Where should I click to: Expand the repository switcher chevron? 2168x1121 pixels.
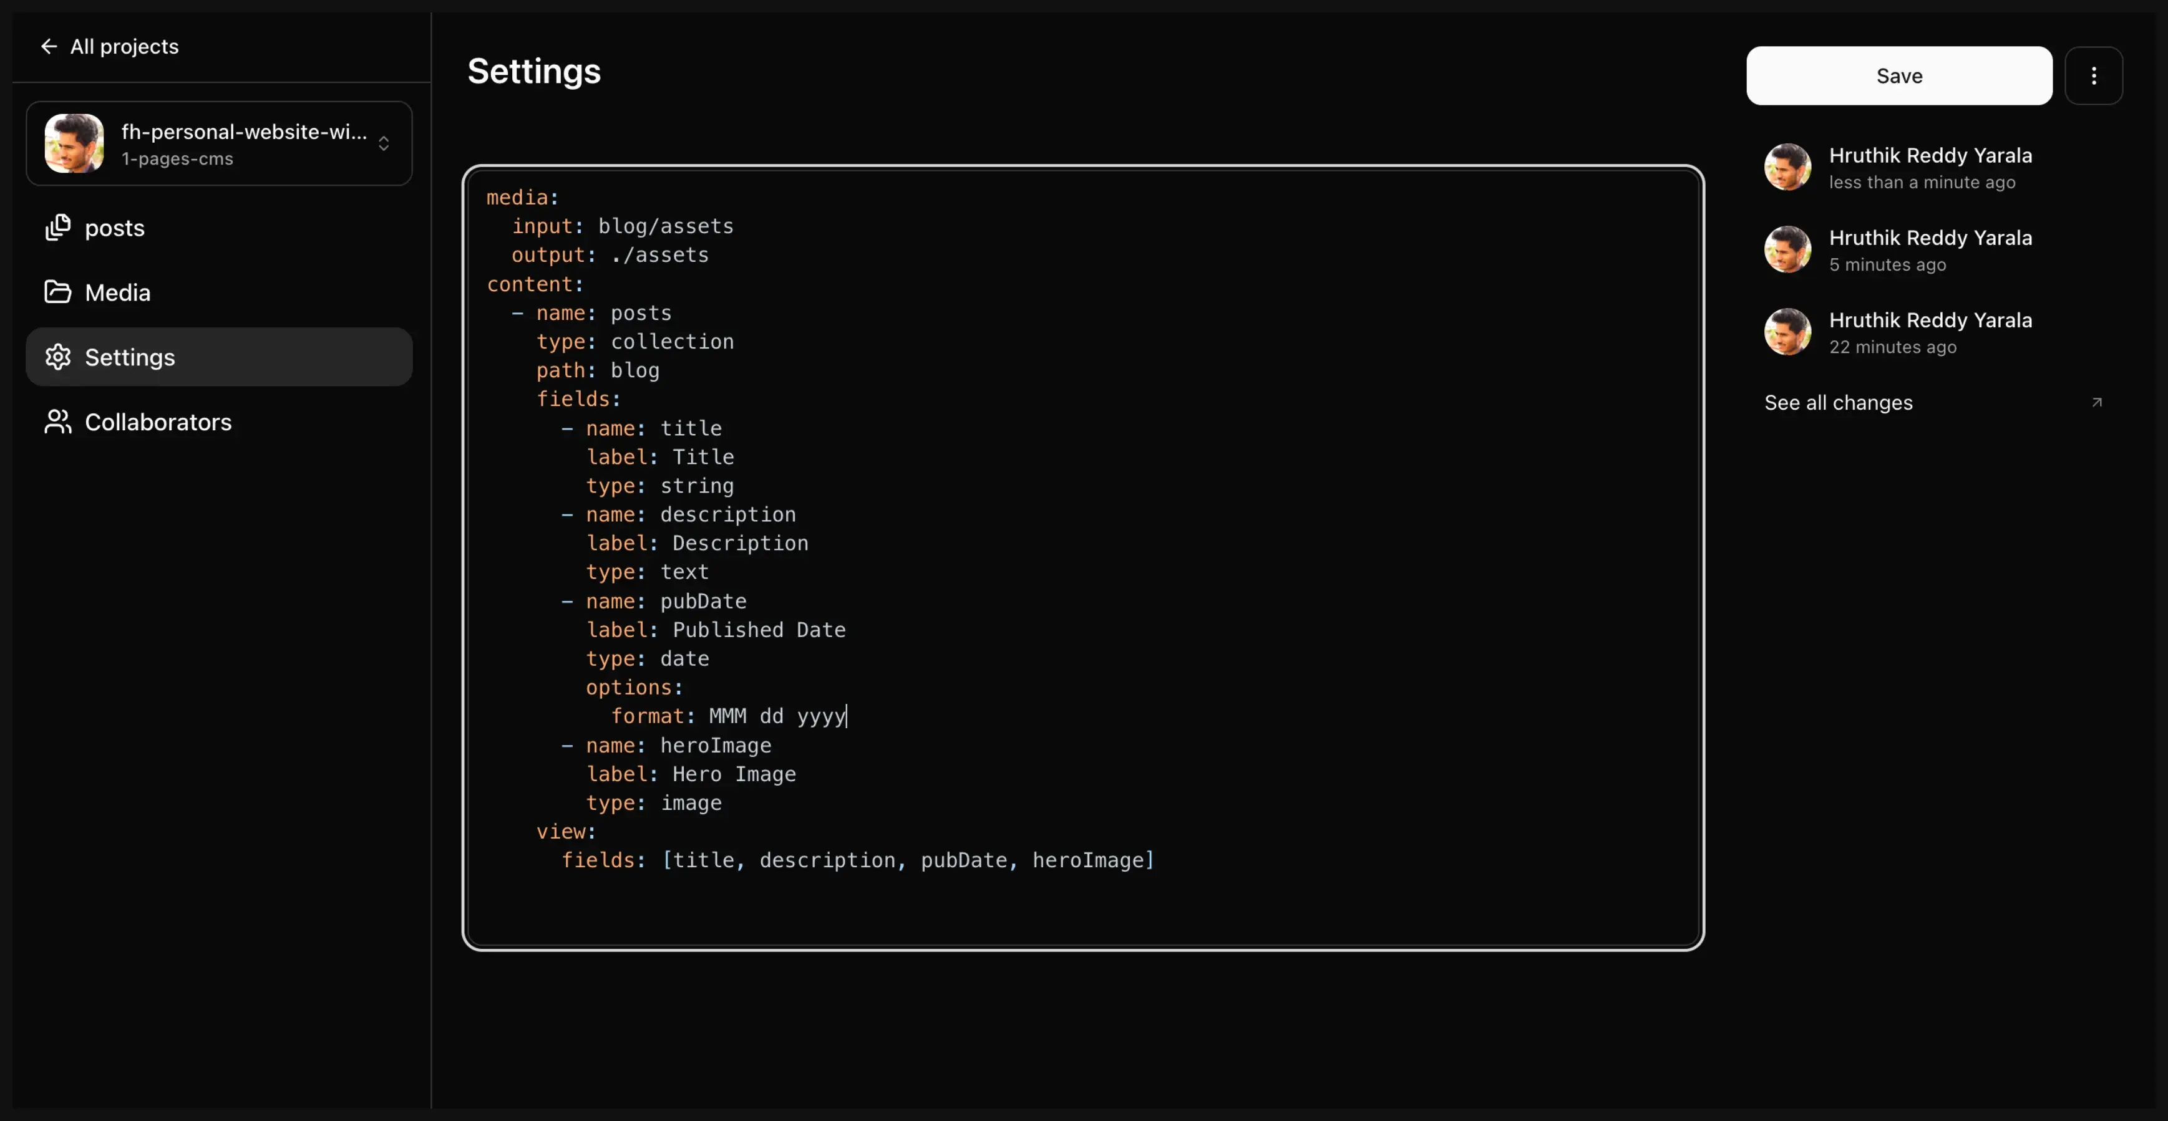(x=384, y=144)
